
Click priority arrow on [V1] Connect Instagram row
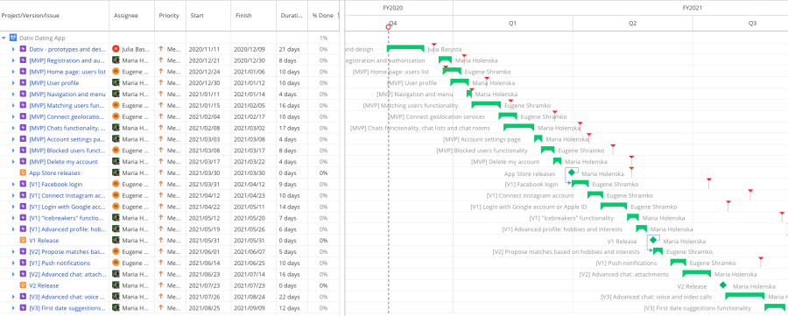click(161, 195)
